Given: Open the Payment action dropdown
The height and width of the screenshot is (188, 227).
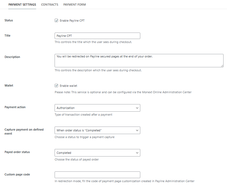Looking at the screenshot, I should pyautogui.click(x=97, y=108).
